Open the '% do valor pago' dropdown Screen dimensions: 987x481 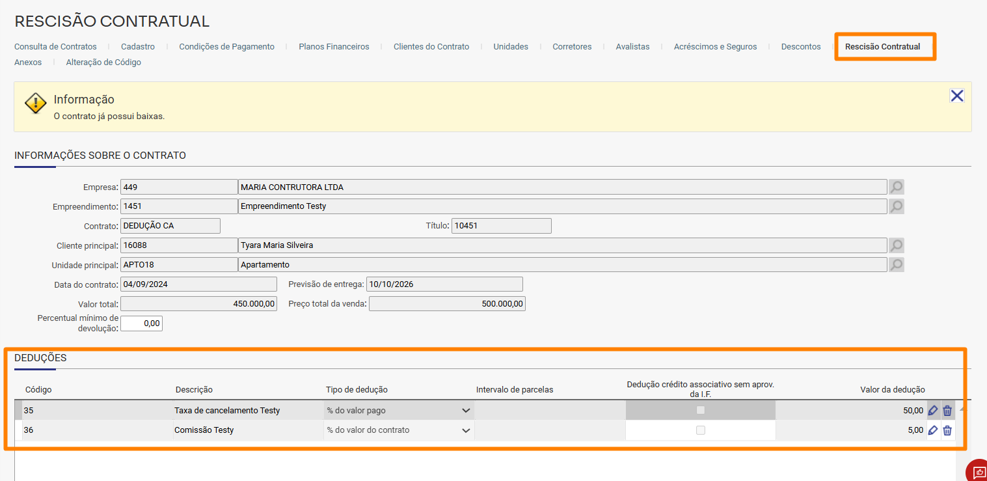tap(399, 411)
